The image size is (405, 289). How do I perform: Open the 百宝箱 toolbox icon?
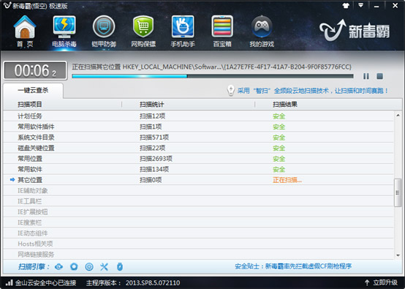tap(222, 31)
